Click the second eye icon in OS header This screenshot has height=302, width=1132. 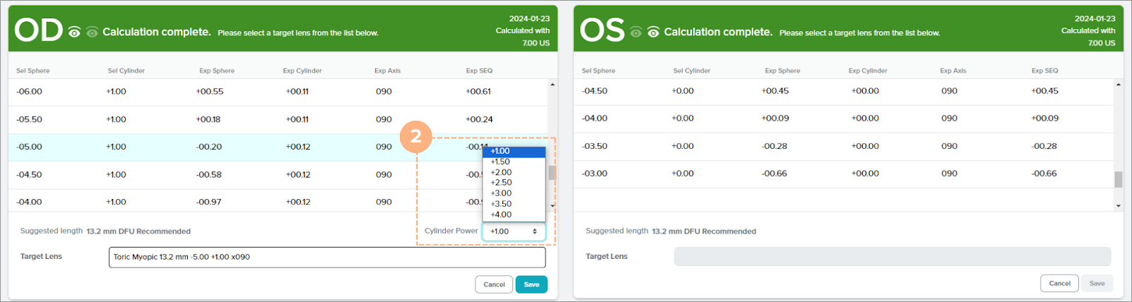(x=654, y=32)
